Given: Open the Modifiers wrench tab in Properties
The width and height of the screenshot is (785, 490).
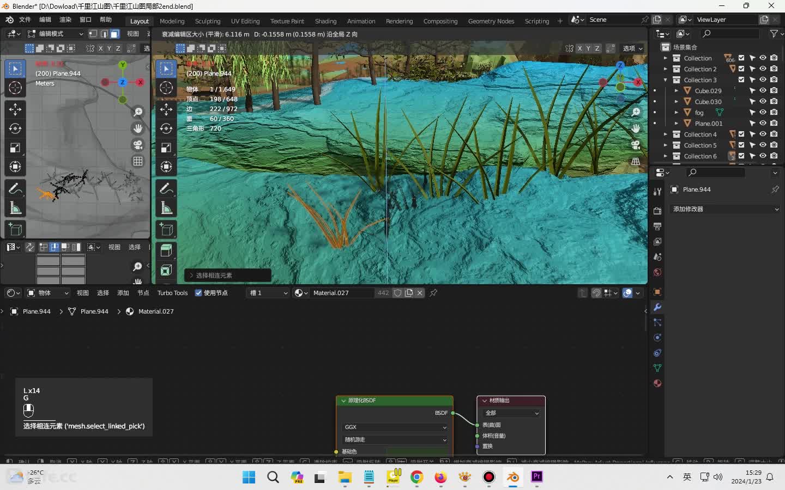Looking at the screenshot, I should point(657,307).
